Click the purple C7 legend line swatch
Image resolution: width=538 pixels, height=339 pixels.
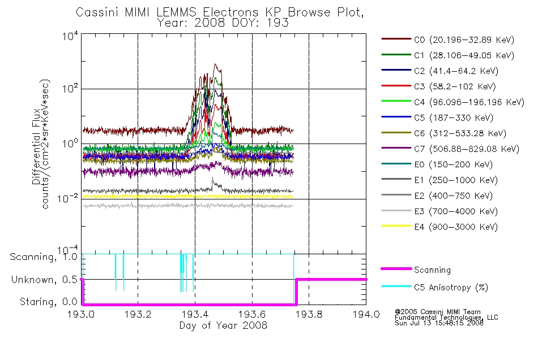[x=396, y=148]
